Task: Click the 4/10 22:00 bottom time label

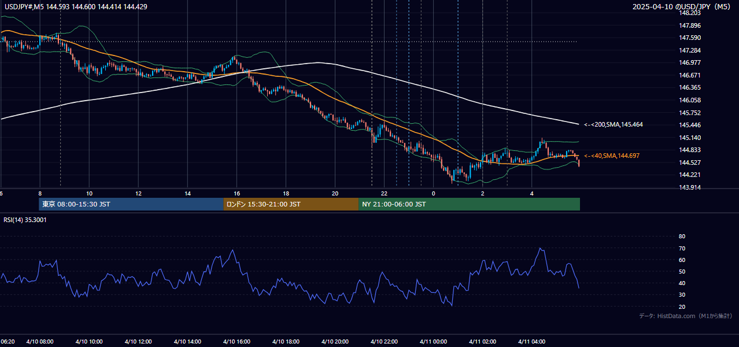Action: point(385,342)
